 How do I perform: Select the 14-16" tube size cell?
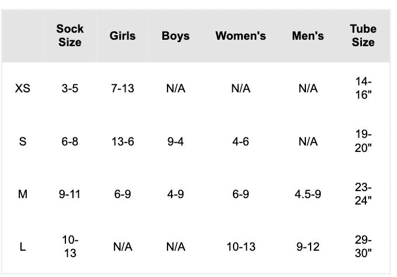click(x=363, y=88)
